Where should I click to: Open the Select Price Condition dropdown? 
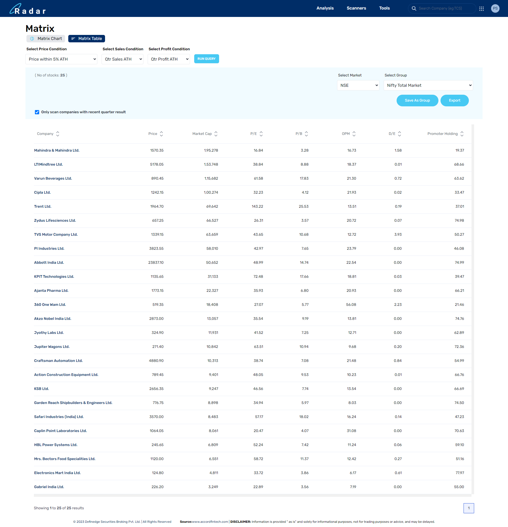tap(61, 59)
